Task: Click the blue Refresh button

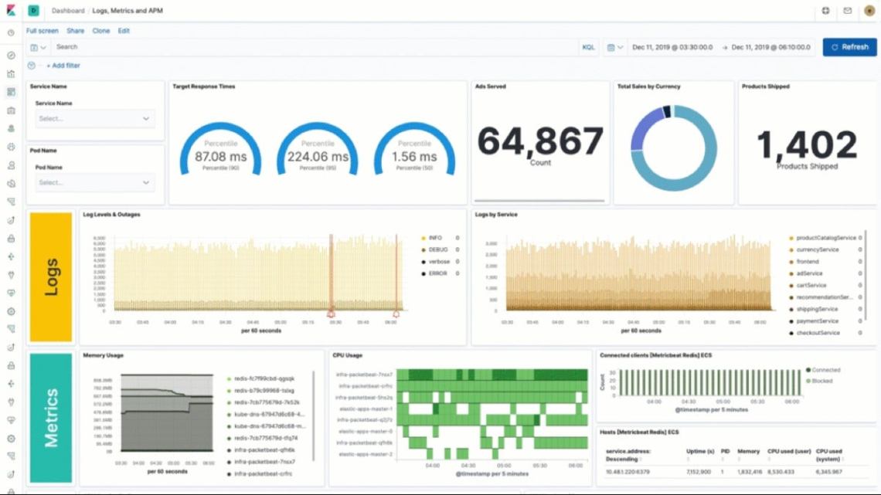Action: coord(850,47)
